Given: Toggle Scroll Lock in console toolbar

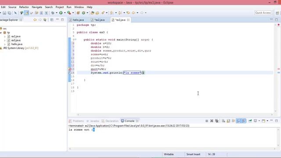Looking at the screenshot, I should point(228,121).
